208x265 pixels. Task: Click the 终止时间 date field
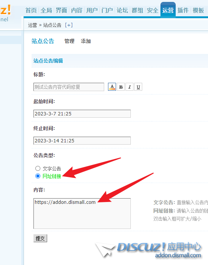click(x=82, y=140)
